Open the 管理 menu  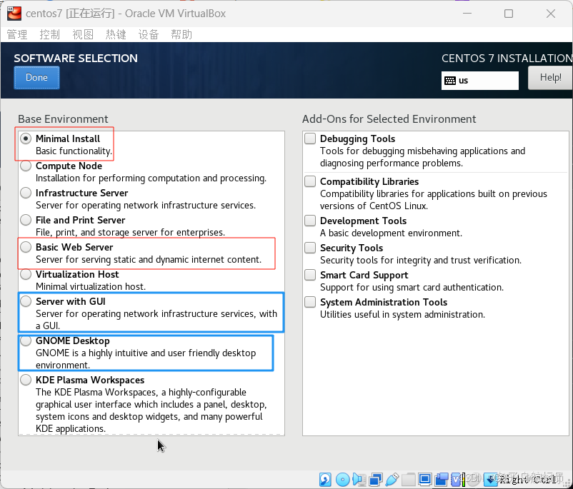(x=17, y=35)
